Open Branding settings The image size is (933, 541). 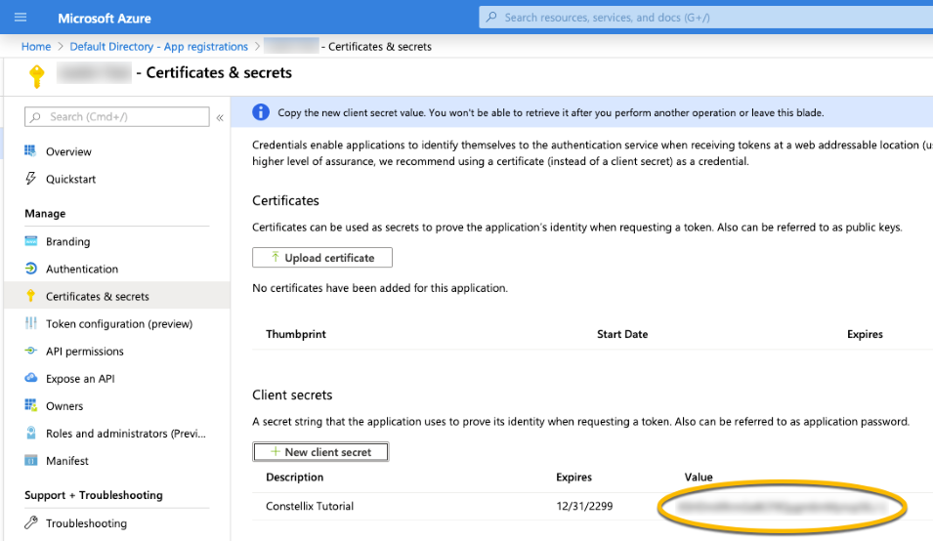click(67, 242)
